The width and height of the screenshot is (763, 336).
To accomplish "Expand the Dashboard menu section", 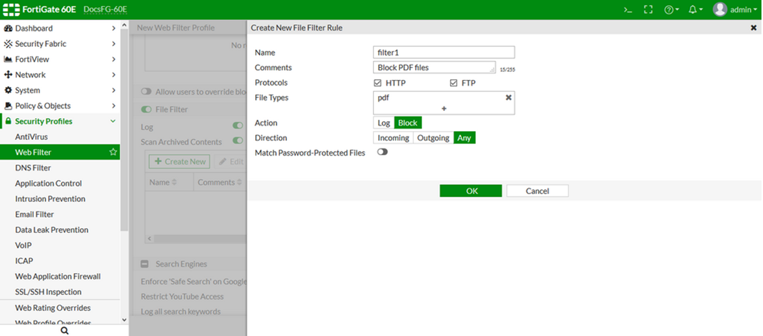I will (60, 29).
